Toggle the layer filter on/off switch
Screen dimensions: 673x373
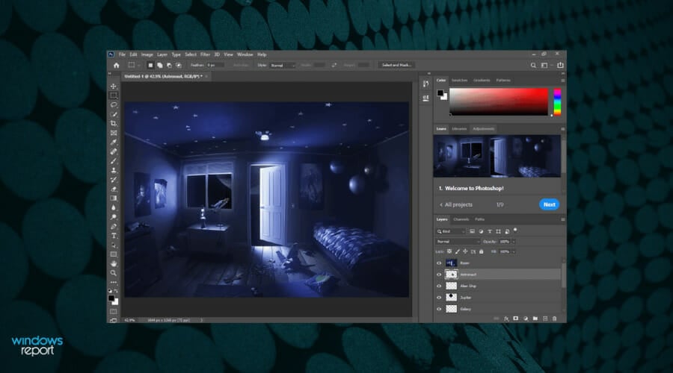point(515,231)
